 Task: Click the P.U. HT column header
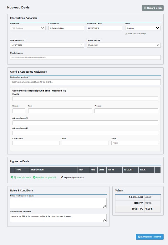click(114, 170)
